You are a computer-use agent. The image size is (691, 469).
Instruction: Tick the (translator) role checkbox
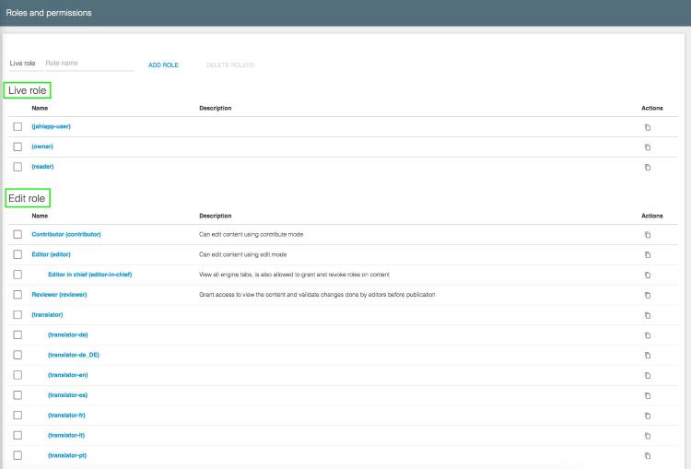18,315
